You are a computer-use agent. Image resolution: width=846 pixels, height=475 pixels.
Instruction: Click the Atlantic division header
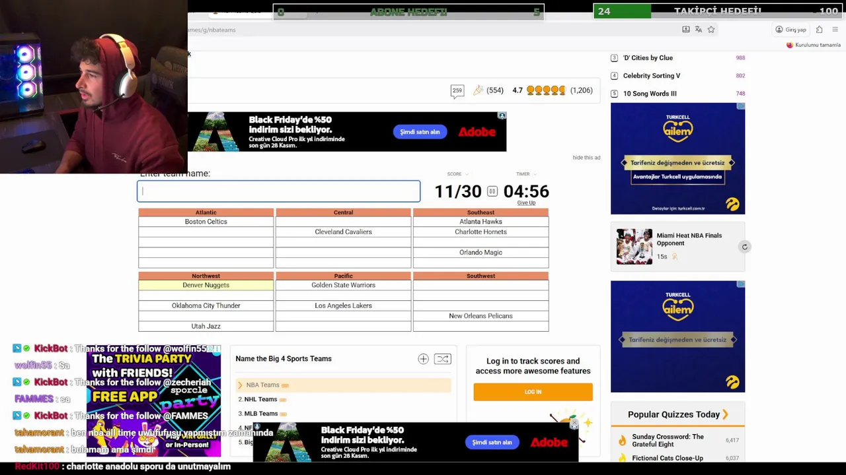(x=206, y=212)
